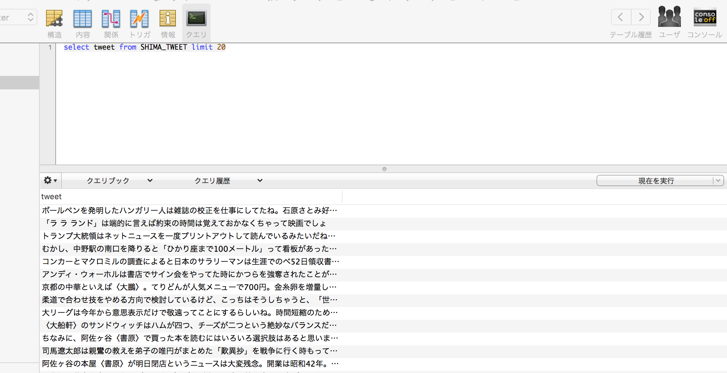The width and height of the screenshot is (727, 373).
Task: Open the トリガ (Triggers) view
Action: click(x=139, y=23)
